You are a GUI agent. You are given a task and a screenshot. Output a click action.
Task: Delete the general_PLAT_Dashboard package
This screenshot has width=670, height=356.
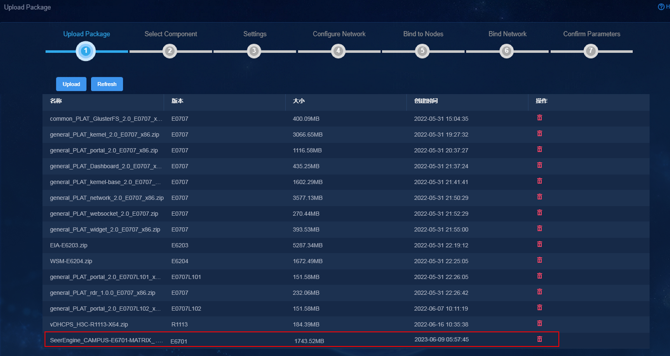point(539,165)
